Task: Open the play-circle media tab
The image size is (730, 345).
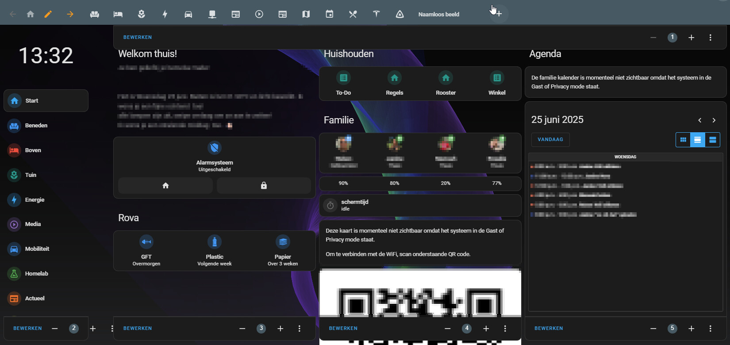Action: point(259,14)
